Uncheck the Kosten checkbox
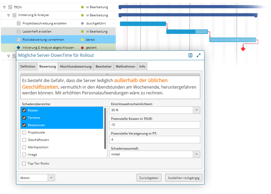This screenshot has width=271, height=194. pos(24,110)
